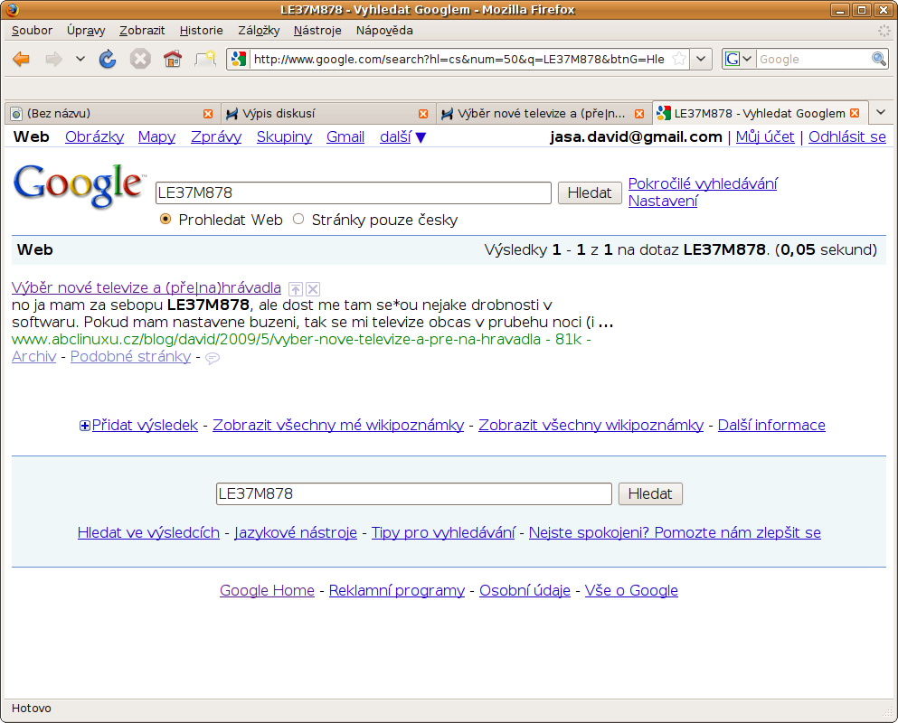Viewport: 898px width, 723px height.
Task: Open Zobrazit všechny wikipoznámky link
Action: click(591, 425)
